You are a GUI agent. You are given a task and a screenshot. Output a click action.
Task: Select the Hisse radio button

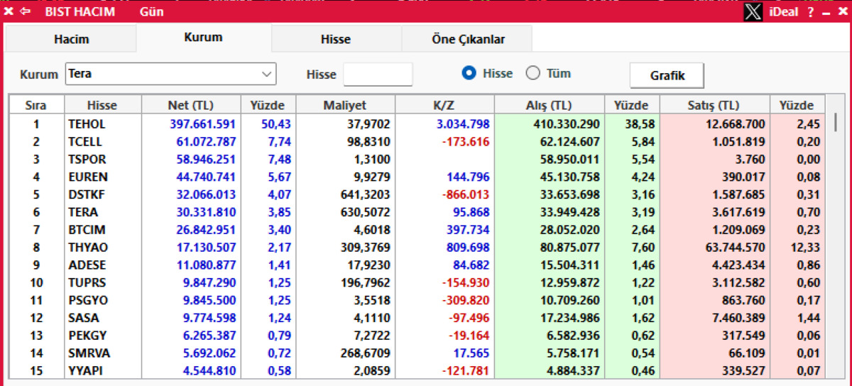[x=469, y=73]
